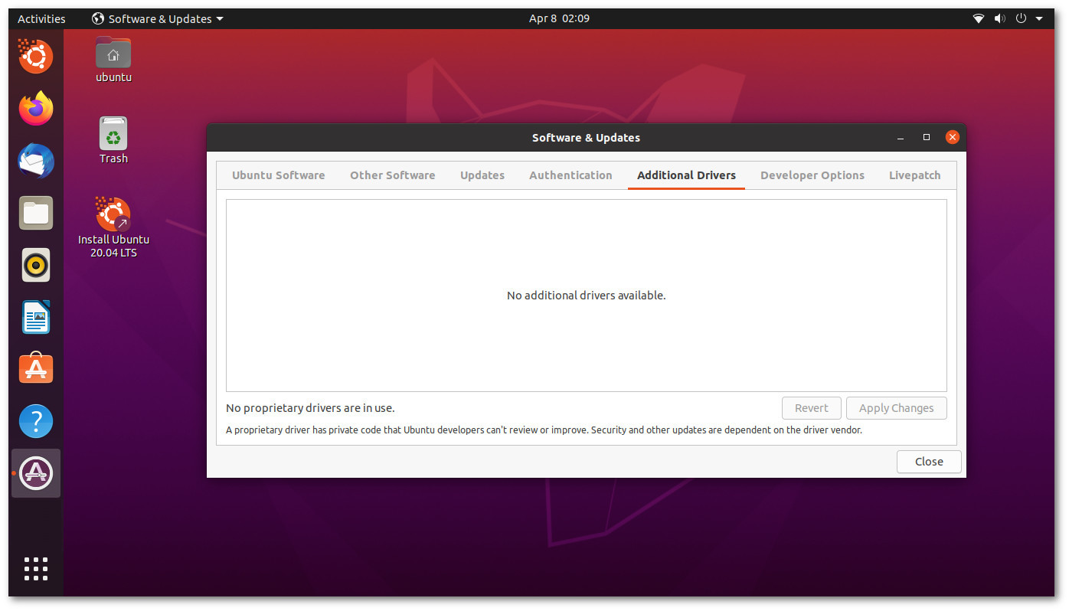Screen dimensions: 1069x611
Task: Launch Rhythmbox music player
Action: click(x=36, y=265)
